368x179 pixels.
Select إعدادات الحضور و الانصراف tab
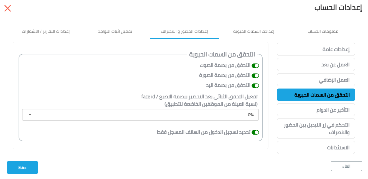pyautogui.click(x=184, y=31)
